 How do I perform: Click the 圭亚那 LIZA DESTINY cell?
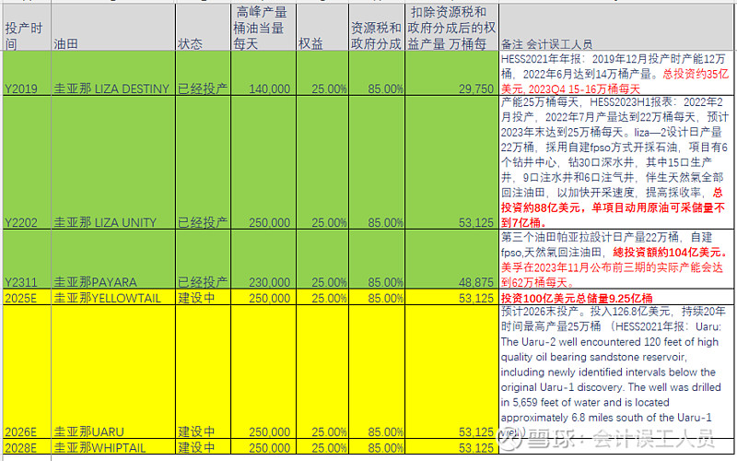click(x=113, y=74)
